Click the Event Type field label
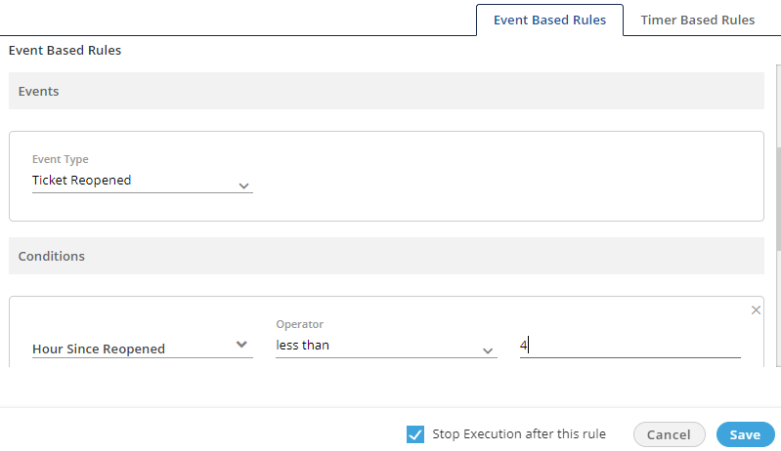 (61, 159)
